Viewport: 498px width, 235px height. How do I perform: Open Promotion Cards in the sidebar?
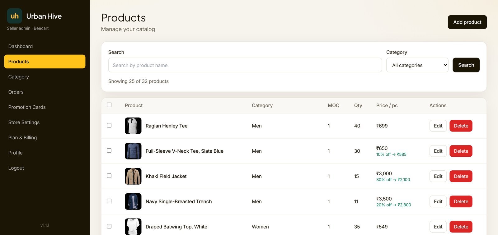coord(45,107)
